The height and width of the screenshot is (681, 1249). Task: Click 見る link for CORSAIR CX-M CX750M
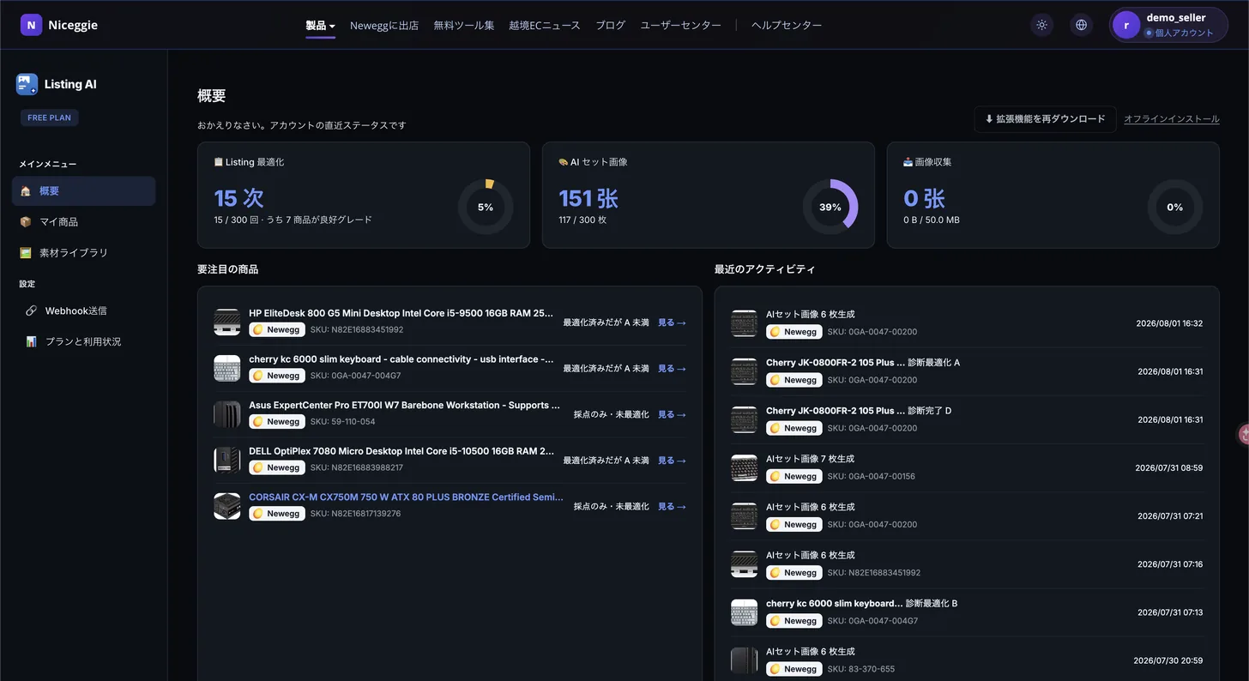coord(672,507)
